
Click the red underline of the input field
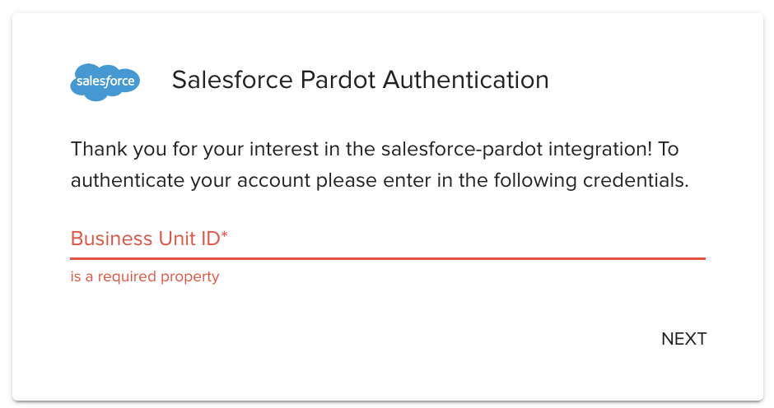[x=387, y=258]
